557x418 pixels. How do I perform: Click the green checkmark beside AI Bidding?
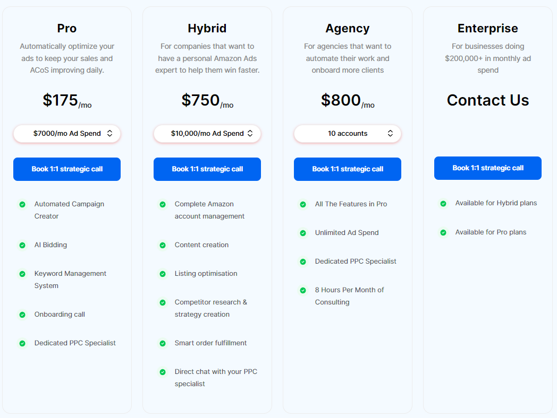[x=22, y=246]
